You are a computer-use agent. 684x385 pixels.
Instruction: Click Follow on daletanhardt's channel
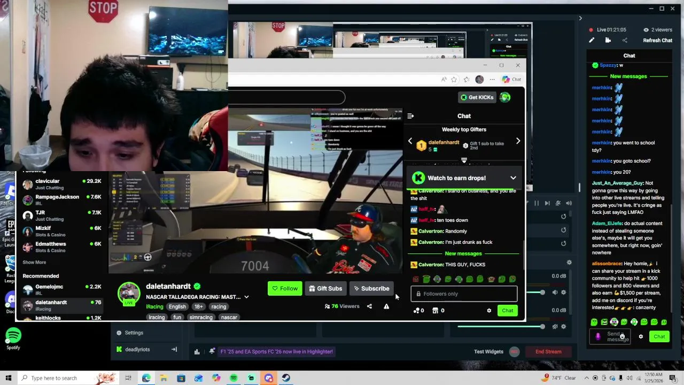pyautogui.click(x=285, y=289)
